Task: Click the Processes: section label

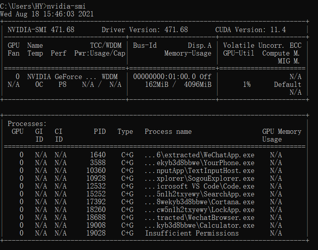Action: [x=27, y=124]
